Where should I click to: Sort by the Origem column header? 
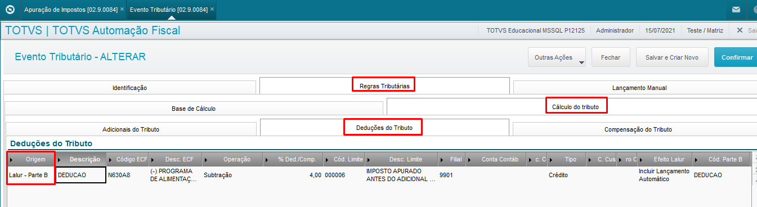(32, 159)
